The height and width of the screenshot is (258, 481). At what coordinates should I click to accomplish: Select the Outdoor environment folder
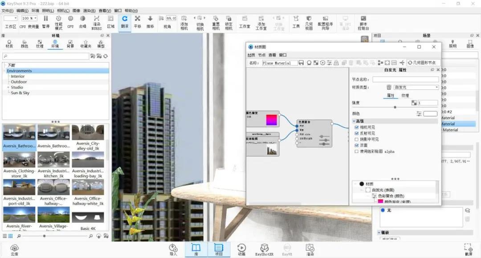[19, 82]
